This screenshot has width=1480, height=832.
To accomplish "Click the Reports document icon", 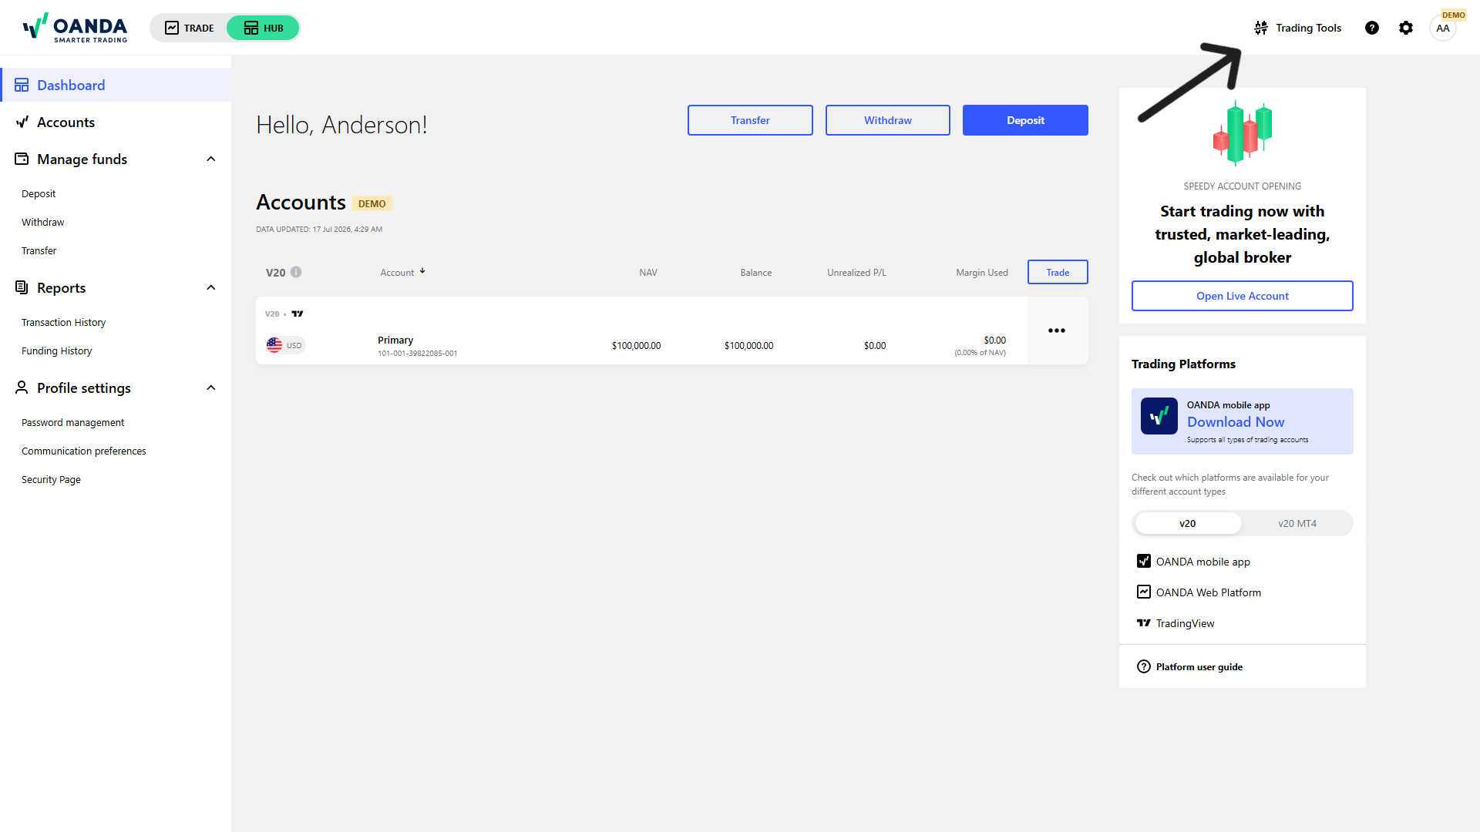I will pyautogui.click(x=22, y=287).
